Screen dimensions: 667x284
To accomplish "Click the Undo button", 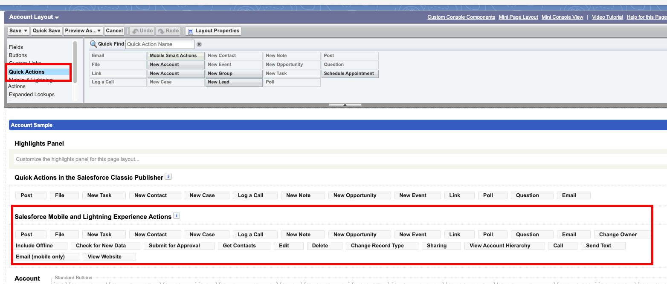I will 142,31.
